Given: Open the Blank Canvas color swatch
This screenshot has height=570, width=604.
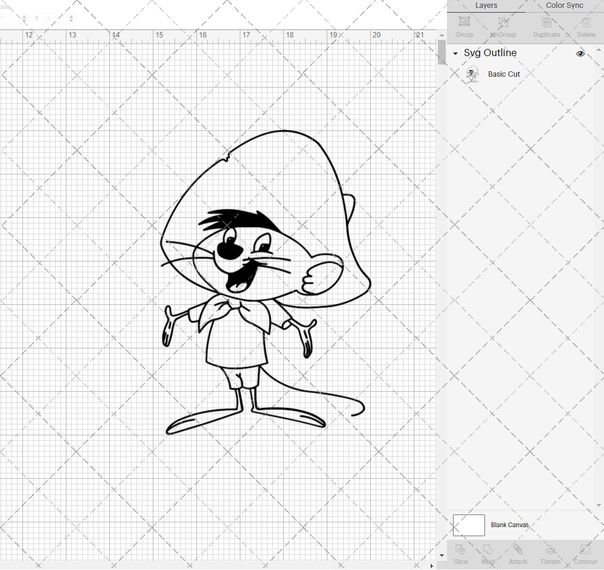Looking at the screenshot, I should [469, 525].
